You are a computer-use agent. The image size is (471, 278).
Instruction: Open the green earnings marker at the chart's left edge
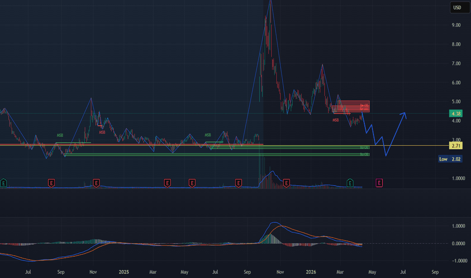[x=4, y=183]
